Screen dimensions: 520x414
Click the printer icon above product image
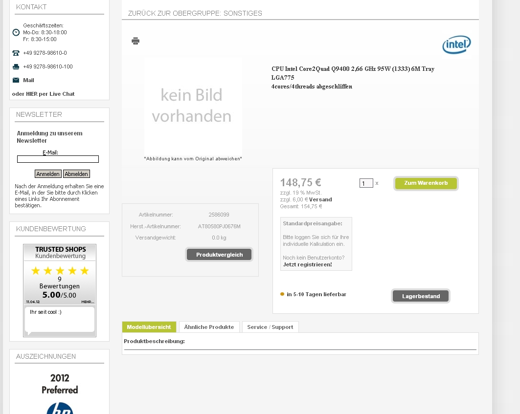136,41
